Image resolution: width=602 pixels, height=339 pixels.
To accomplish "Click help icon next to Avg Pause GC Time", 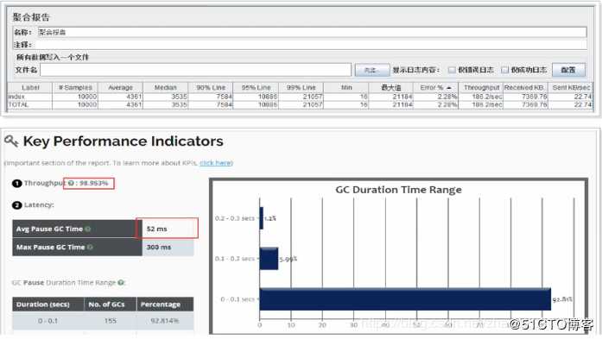I will tap(87, 229).
